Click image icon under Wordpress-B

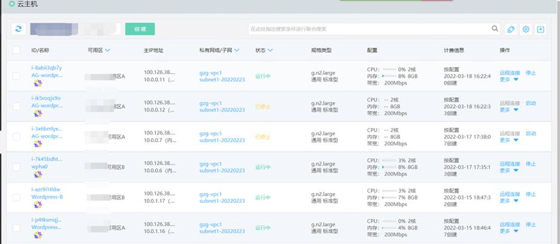click(38, 205)
